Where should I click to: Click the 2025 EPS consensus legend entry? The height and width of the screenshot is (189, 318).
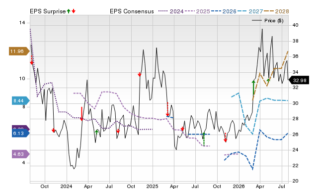point(197,11)
